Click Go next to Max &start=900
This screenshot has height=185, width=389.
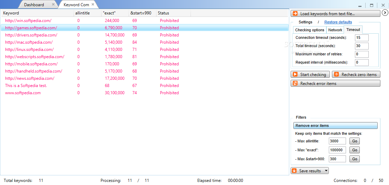(355, 159)
